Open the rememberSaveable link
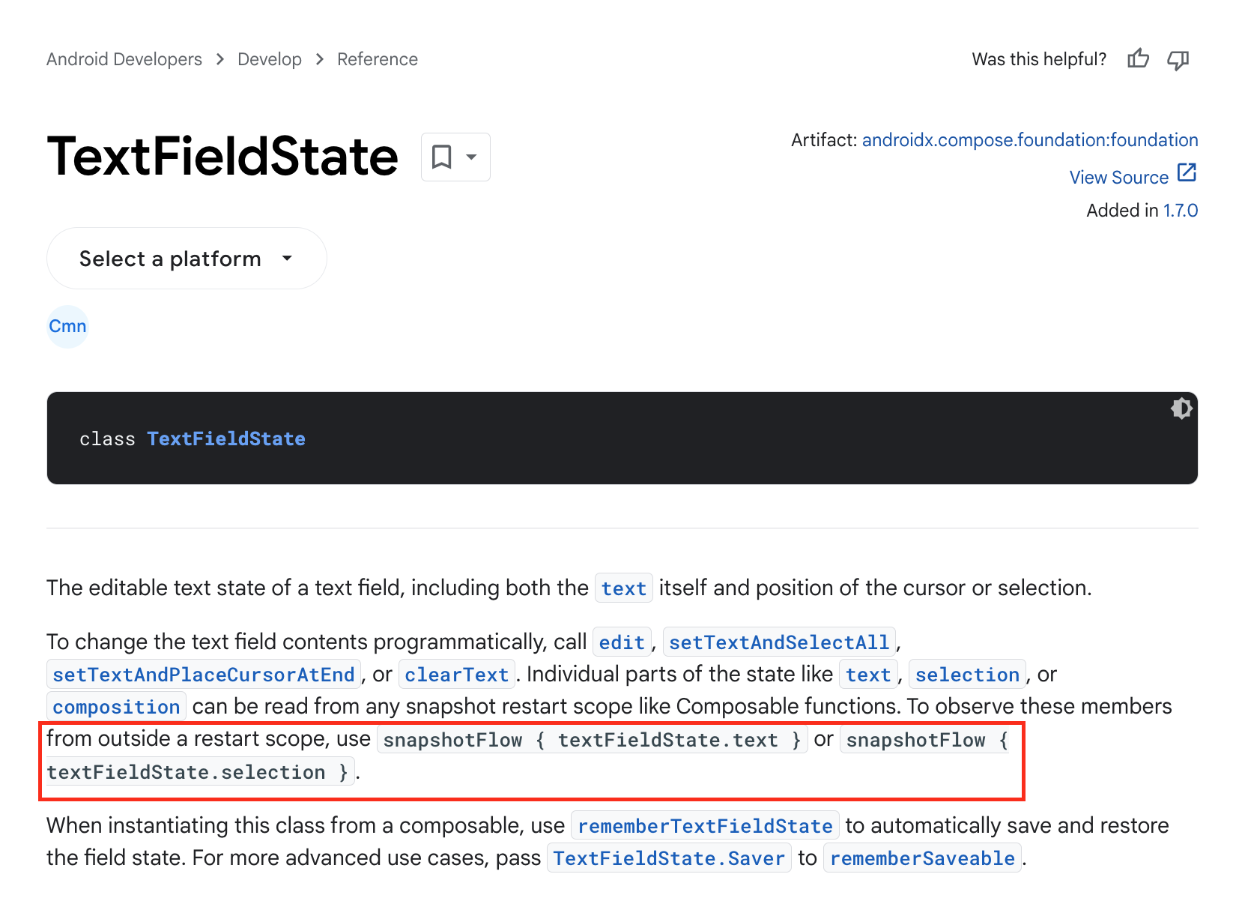1239x907 pixels. tap(923, 858)
